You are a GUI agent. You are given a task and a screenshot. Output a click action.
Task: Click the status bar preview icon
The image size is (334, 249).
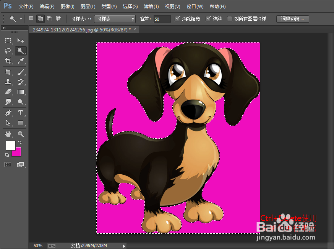[x=52, y=246]
